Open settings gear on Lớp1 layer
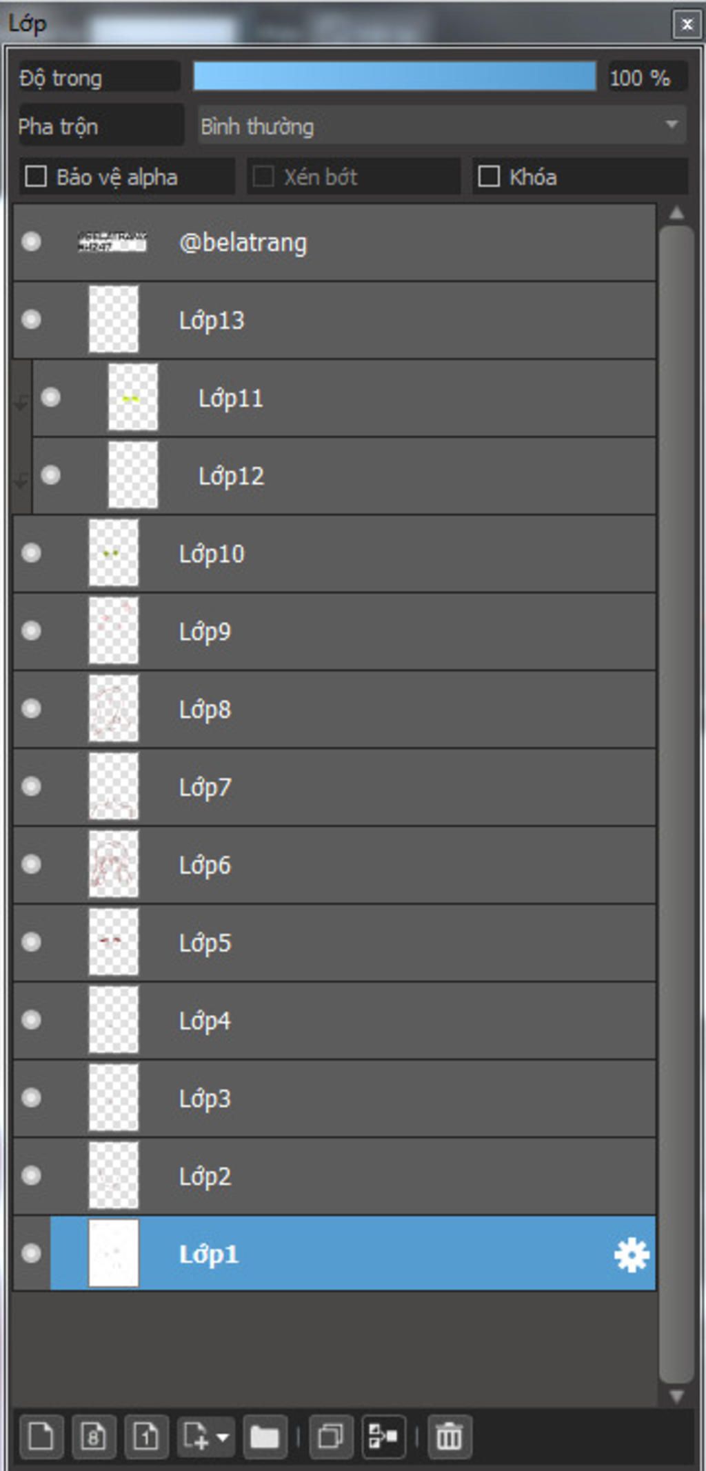706x1471 pixels. [632, 1254]
